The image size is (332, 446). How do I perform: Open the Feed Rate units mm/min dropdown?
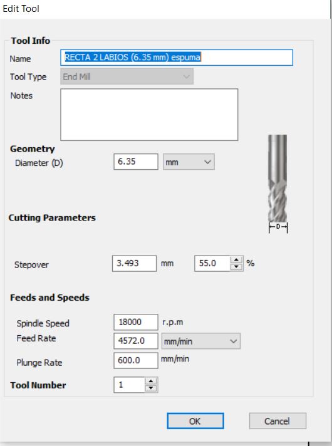(x=201, y=341)
